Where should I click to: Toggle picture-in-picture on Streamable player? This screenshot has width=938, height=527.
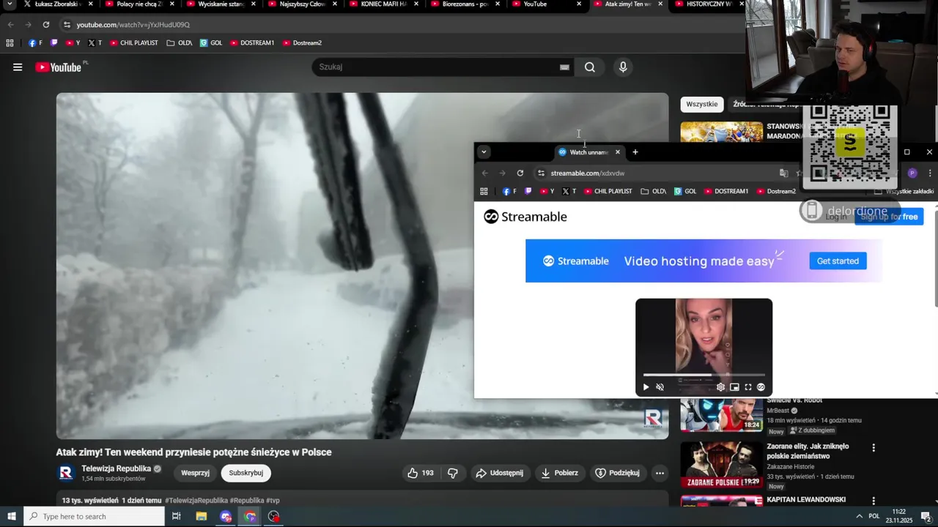pos(734,387)
